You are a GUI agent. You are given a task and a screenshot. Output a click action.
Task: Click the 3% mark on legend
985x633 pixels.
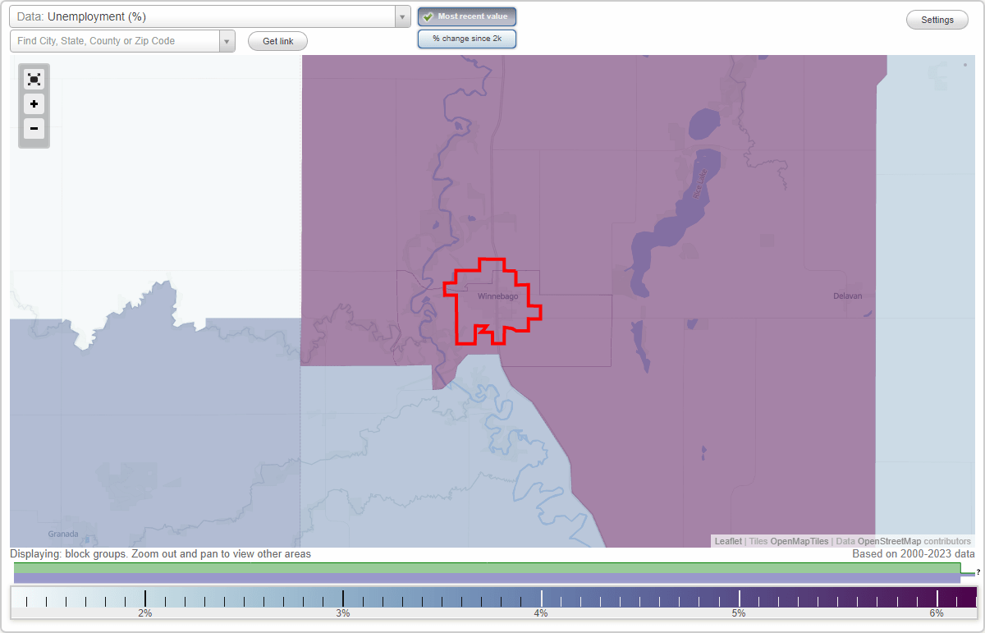pos(343,613)
